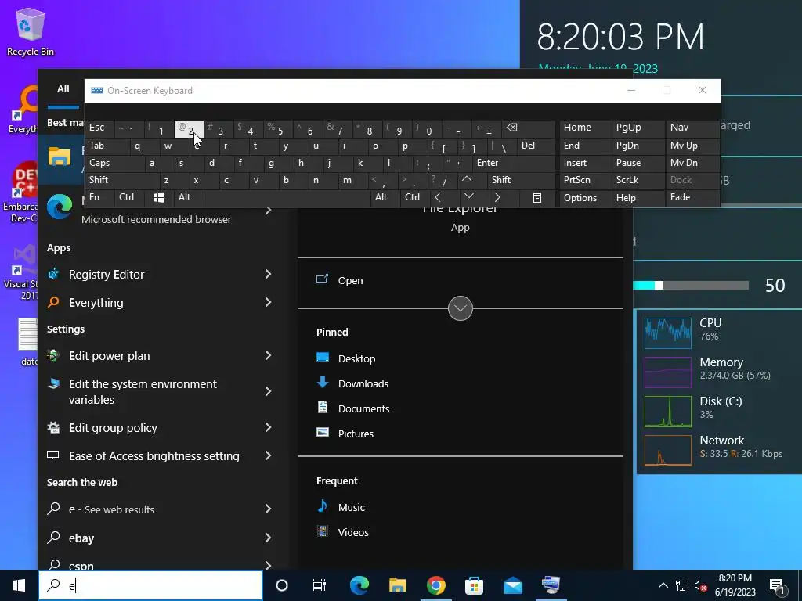802x601 pixels.
Task: Click the Network usage graph widget
Action: pyautogui.click(x=668, y=450)
